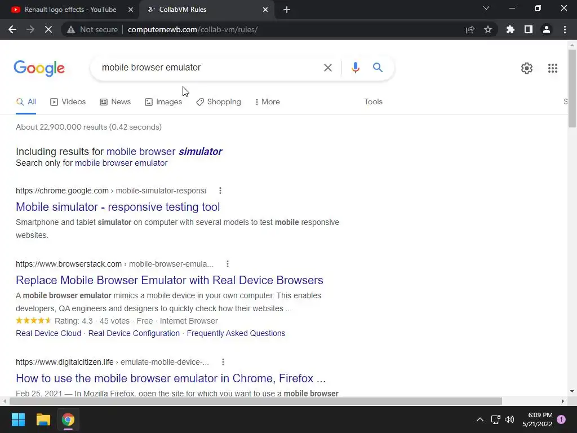Click the browser forward arrow
The image size is (577, 433).
[30, 29]
